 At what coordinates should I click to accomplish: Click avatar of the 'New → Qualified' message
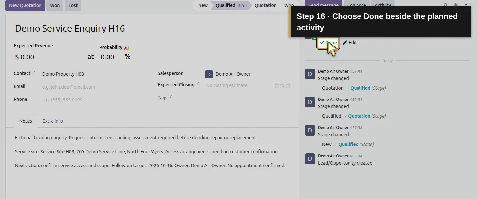coord(310,130)
